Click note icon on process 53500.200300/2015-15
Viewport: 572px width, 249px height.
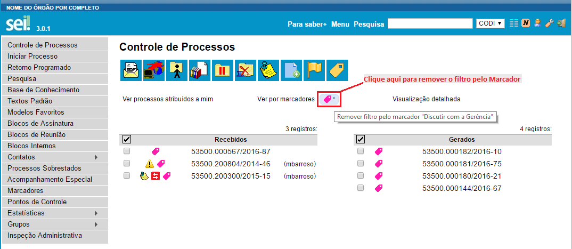pyautogui.click(x=144, y=176)
